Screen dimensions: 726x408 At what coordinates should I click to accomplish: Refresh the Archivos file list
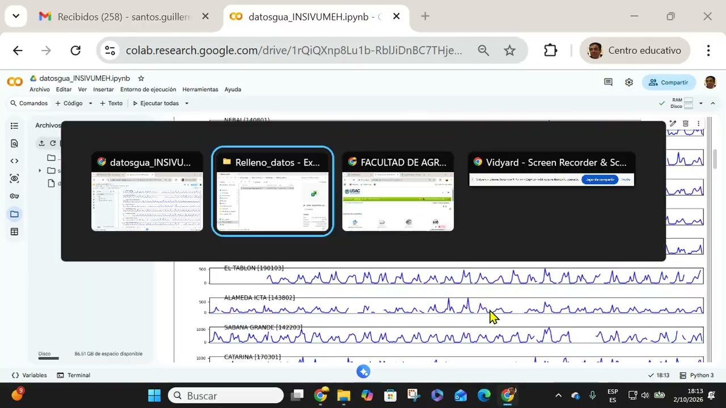(x=53, y=143)
